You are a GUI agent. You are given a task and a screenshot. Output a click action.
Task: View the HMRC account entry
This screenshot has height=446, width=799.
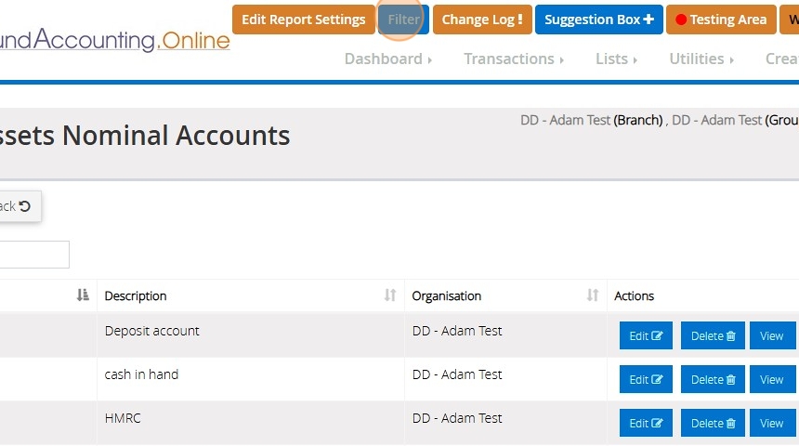click(x=772, y=423)
